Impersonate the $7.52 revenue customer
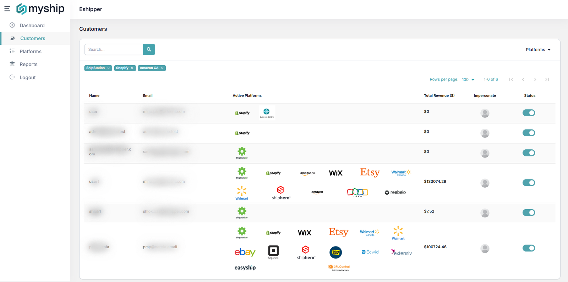The image size is (568, 282). (485, 213)
